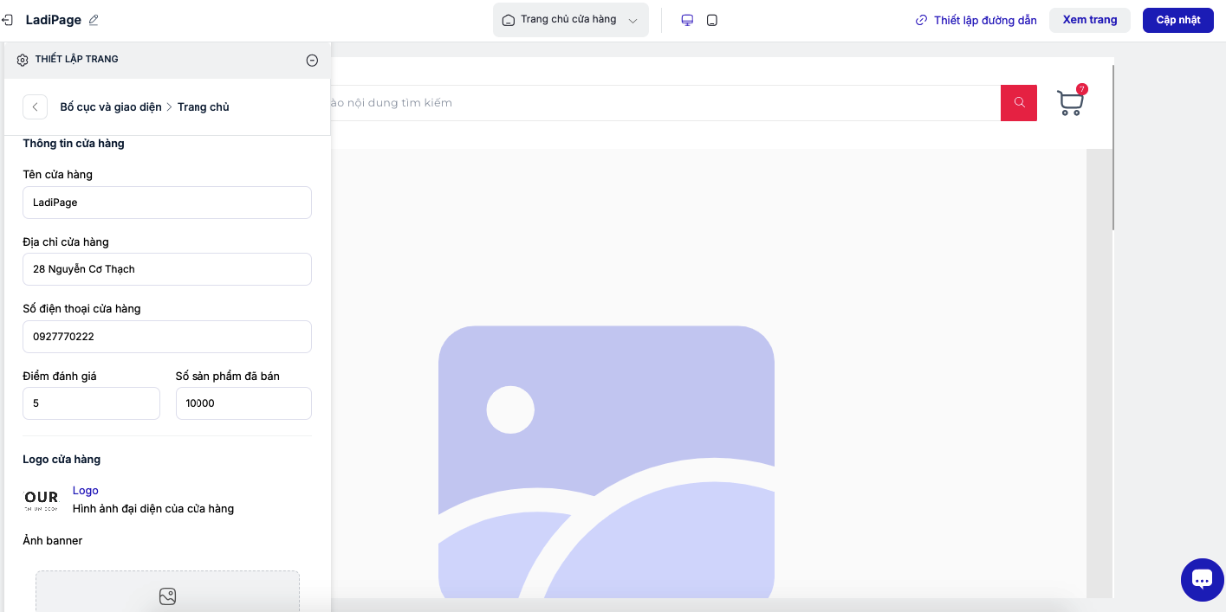The image size is (1226, 612).
Task: Open Thiết lập đường dẫn link
Action: 976,20
